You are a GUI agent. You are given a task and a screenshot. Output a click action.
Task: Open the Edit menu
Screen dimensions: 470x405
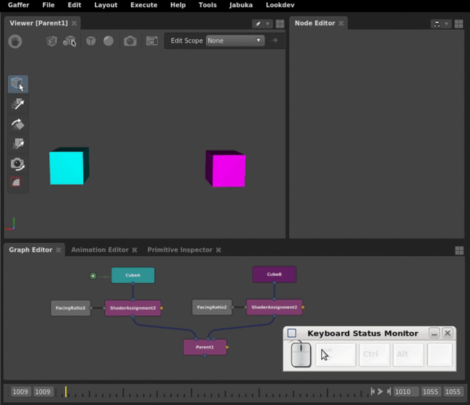74,5
